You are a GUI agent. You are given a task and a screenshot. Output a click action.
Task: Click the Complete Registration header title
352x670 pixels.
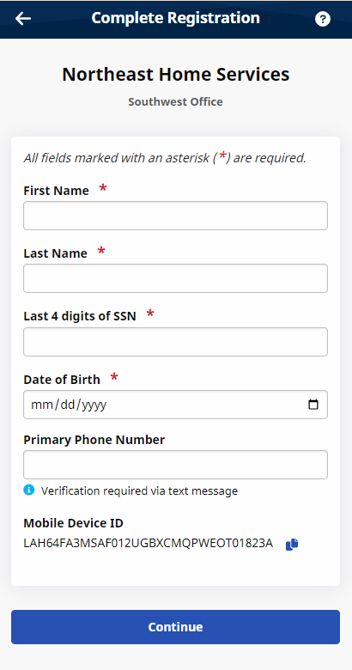click(176, 18)
